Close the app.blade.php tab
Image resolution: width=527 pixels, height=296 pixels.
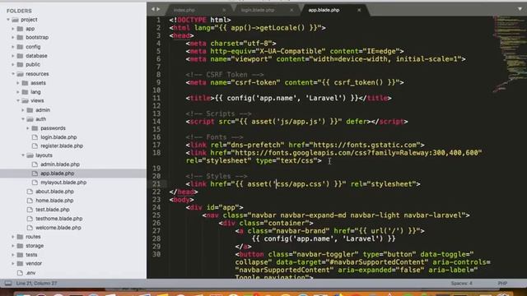[359, 10]
